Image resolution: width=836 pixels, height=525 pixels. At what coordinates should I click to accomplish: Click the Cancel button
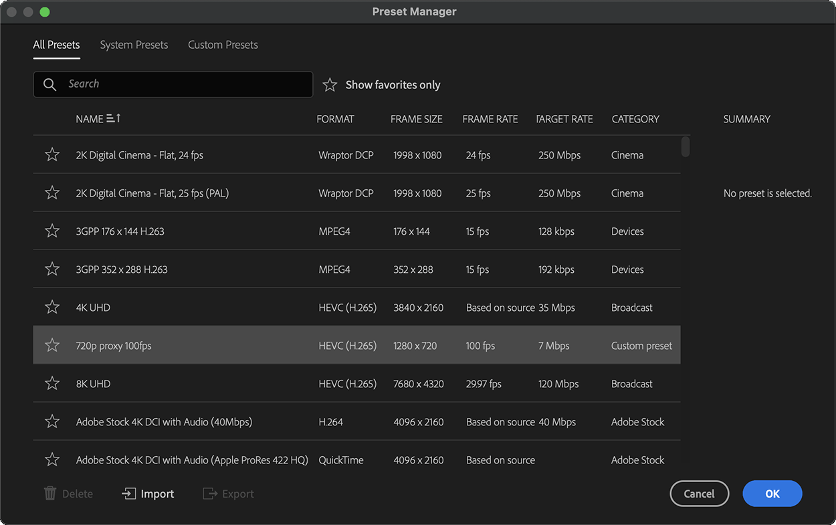pos(699,494)
